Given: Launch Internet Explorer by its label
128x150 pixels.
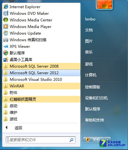Looking at the screenshot, I should 25,7.
